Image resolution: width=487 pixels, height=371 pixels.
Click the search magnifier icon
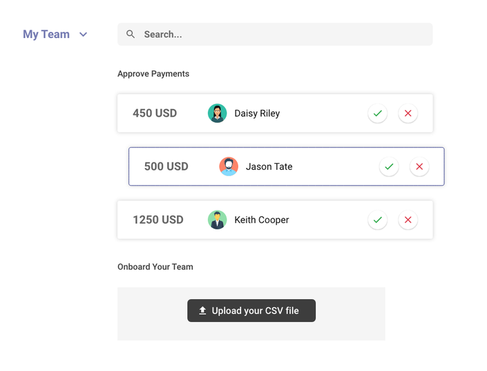coord(131,35)
